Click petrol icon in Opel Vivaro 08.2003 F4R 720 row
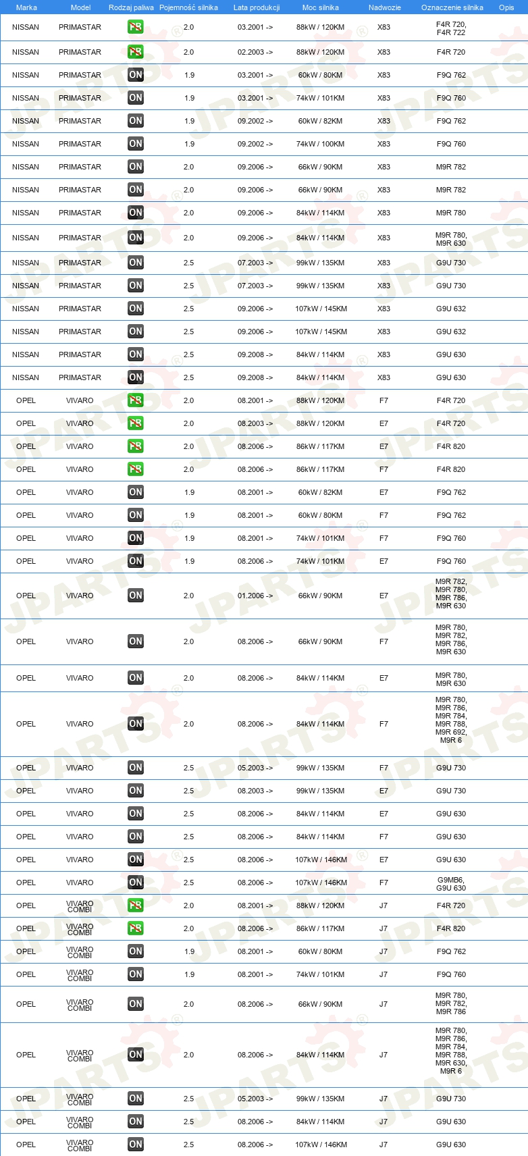528x1156 pixels. pos(136,423)
